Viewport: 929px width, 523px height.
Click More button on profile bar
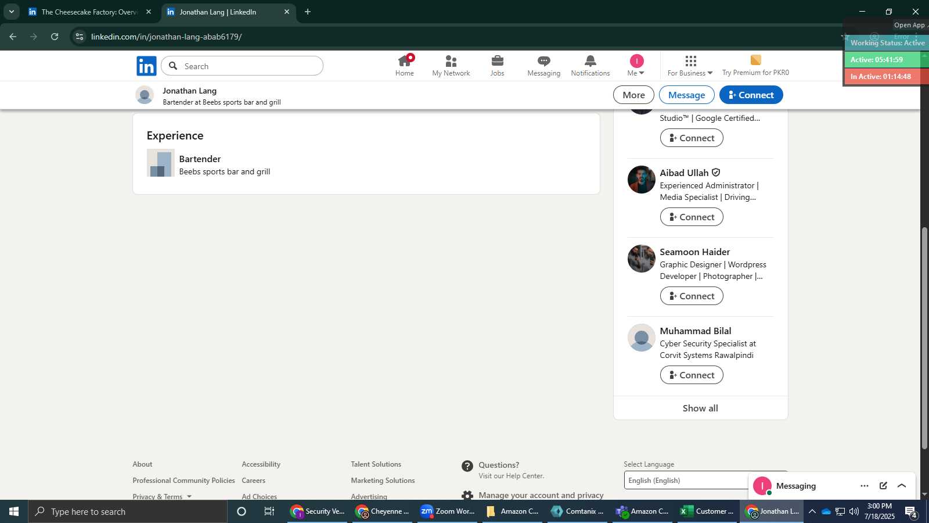[633, 95]
